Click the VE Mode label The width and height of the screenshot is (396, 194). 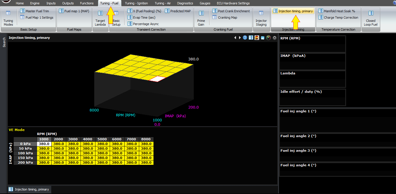pyautogui.click(x=17, y=130)
